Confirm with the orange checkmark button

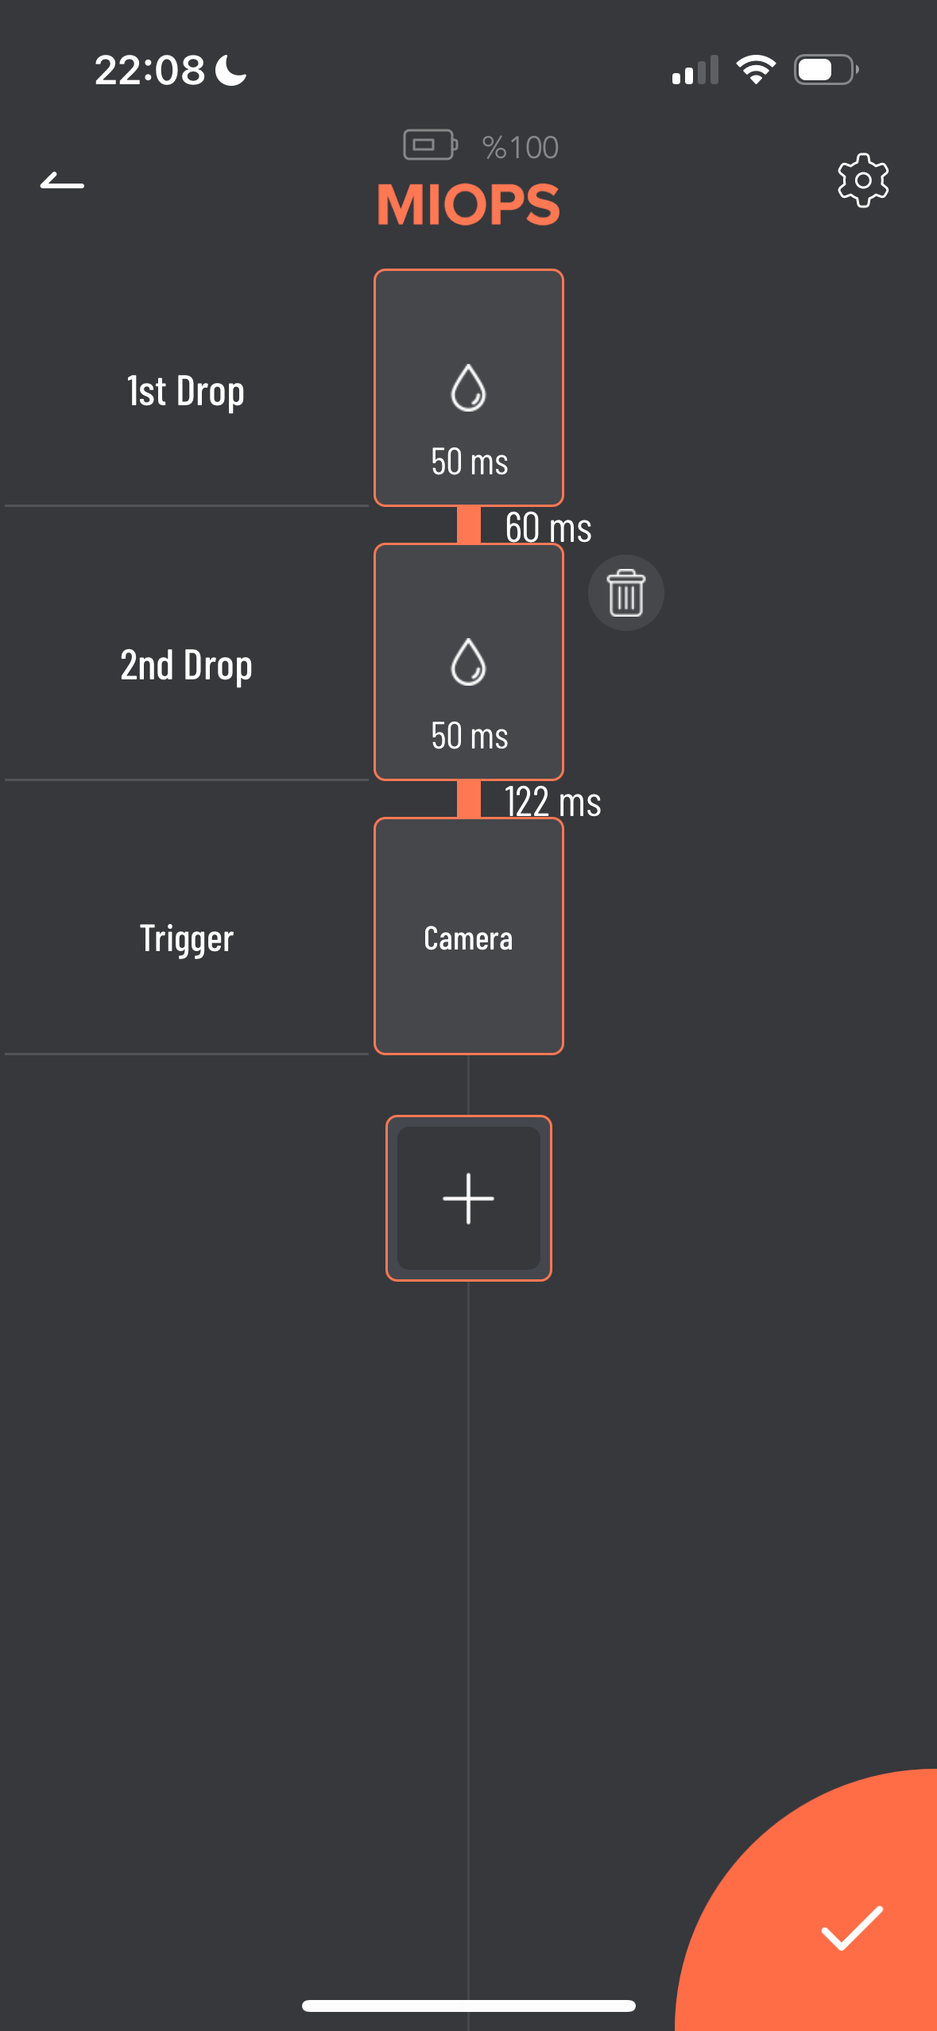pos(851,1928)
